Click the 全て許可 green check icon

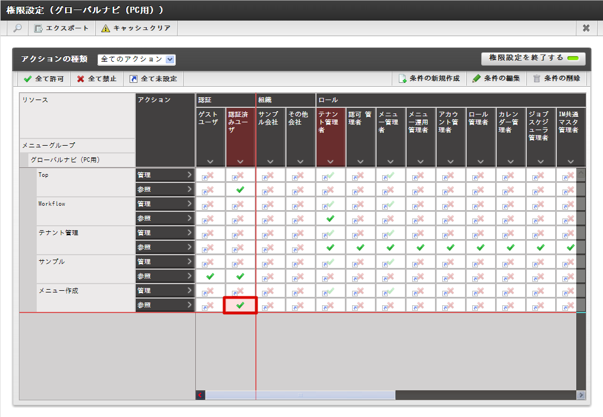click(28, 79)
